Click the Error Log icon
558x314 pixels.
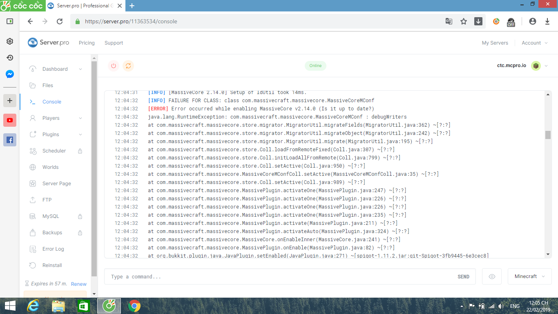[33, 249]
